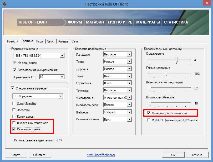Click the Старт button
This screenshot has height=162, width=213.
[x=16, y=155]
